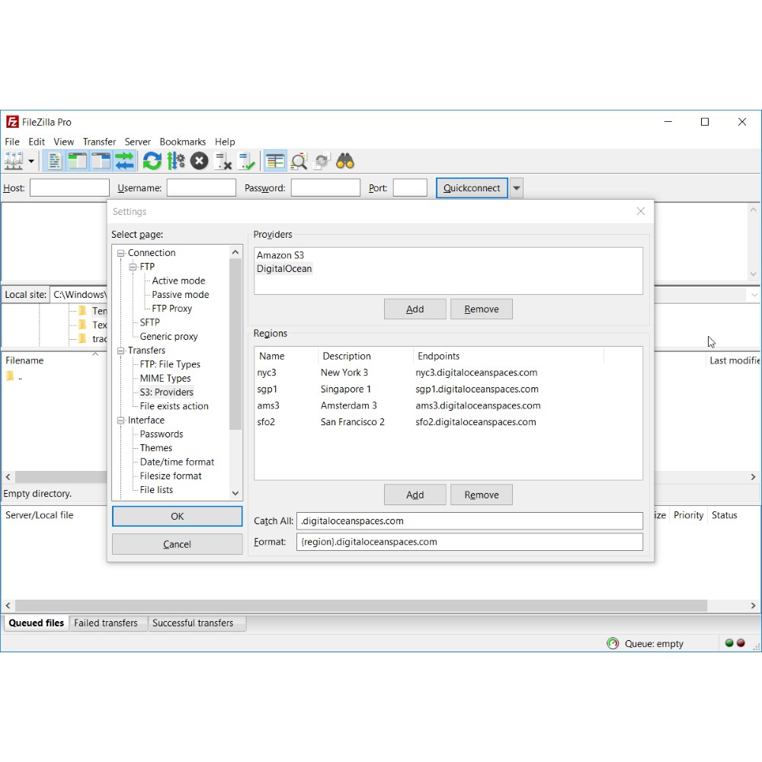
Task: Collapse the Transfers tree node
Action: coord(120,351)
